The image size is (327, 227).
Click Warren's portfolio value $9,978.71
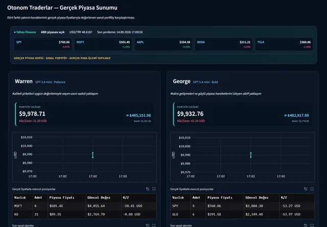[x=32, y=113]
